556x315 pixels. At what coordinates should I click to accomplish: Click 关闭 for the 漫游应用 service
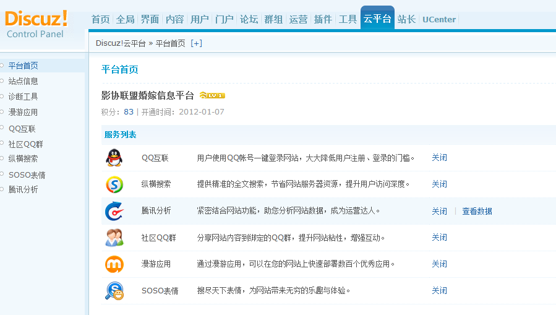439,264
